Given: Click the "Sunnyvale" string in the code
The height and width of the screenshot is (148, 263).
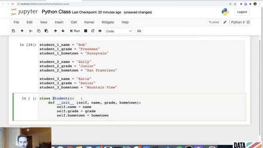Looking at the screenshot, I should [97, 53].
